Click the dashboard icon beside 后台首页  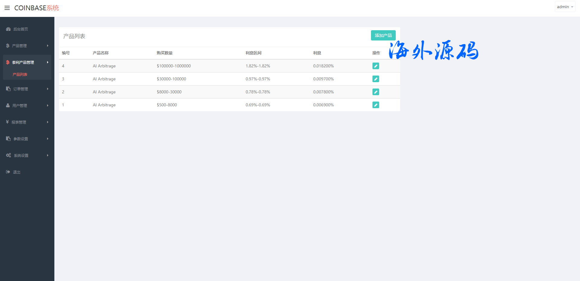click(x=8, y=29)
